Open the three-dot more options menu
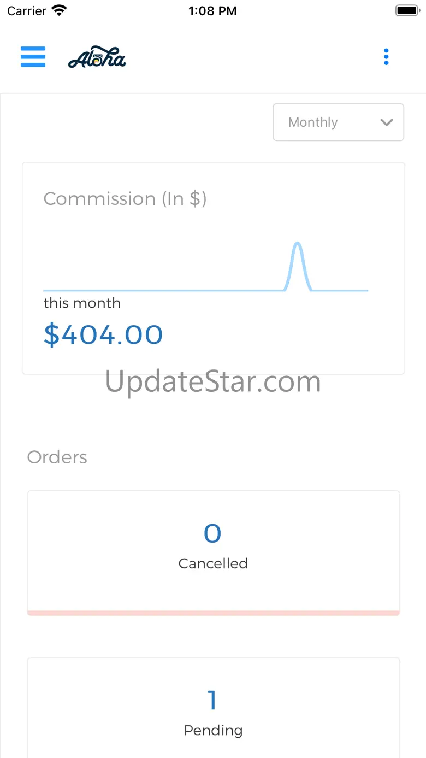The image size is (426, 758). 386,57
